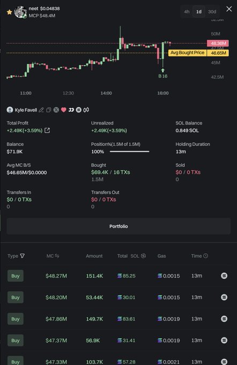The height and width of the screenshot is (365, 237).
Task: Click the $69.4K / 16 TXs bought value
Action: (110, 172)
